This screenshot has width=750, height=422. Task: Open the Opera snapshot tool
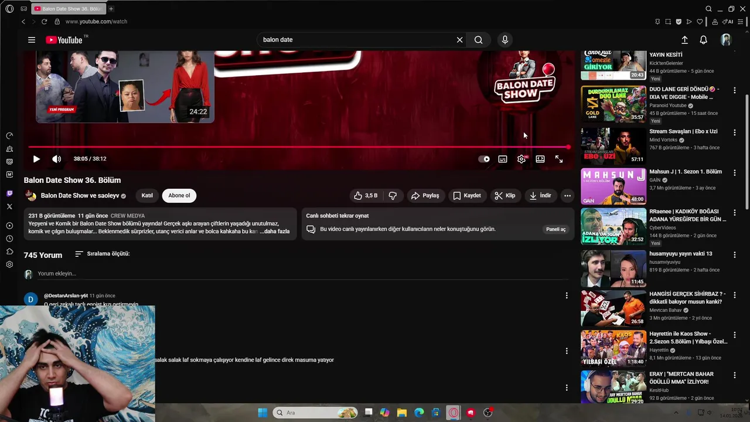[668, 22]
